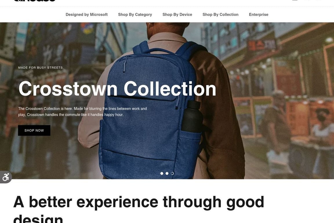Go to the Enterprise menu item
Image resolution: width=334 pixels, height=223 pixels.
pyautogui.click(x=259, y=15)
